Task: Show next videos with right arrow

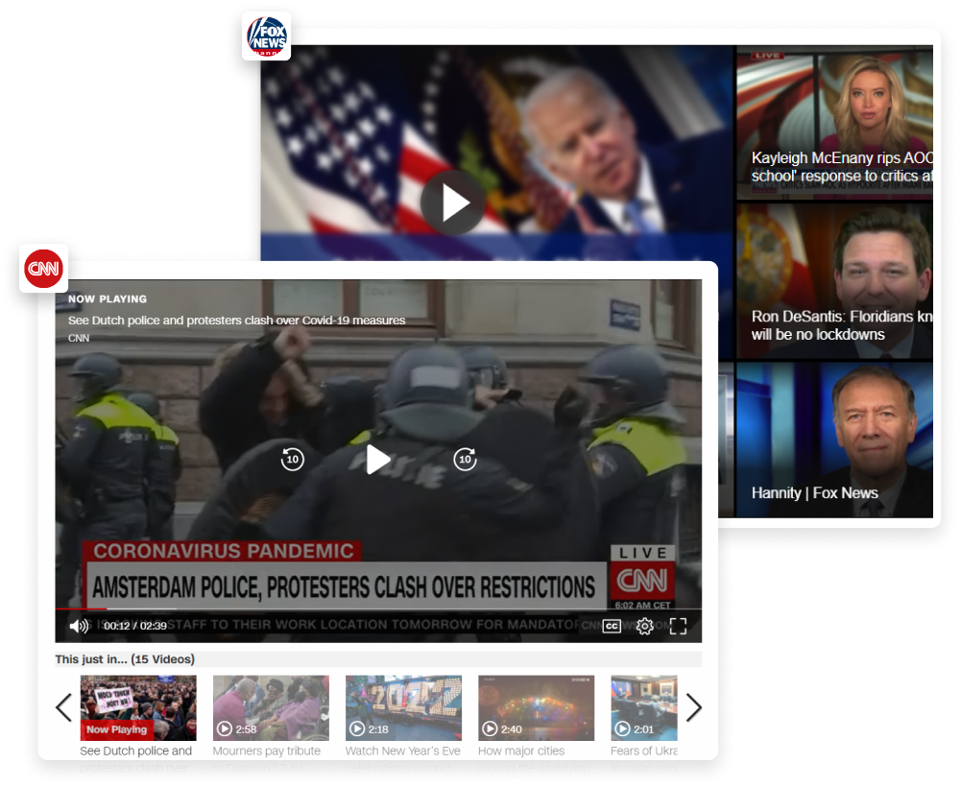Action: [693, 708]
